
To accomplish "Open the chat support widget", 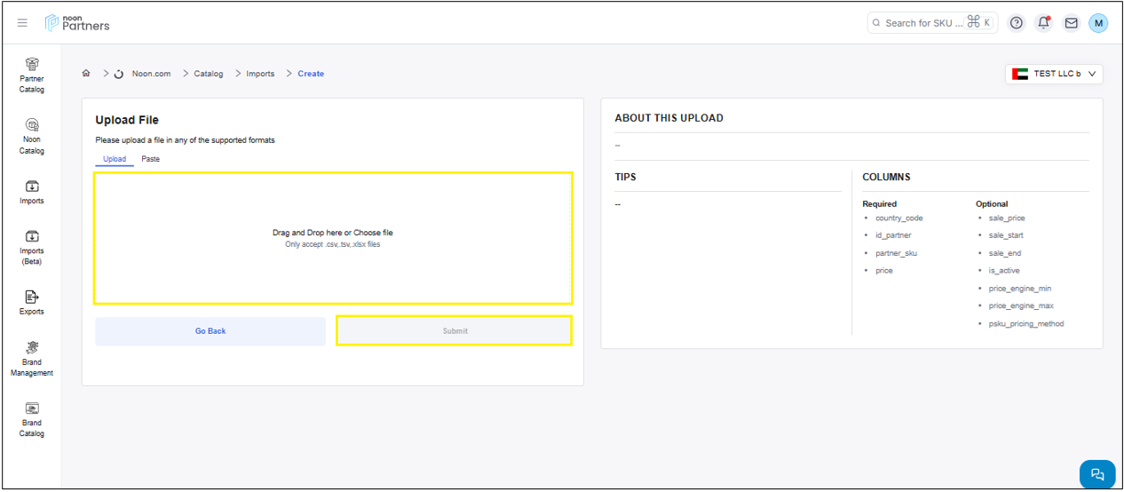I will click(1096, 473).
